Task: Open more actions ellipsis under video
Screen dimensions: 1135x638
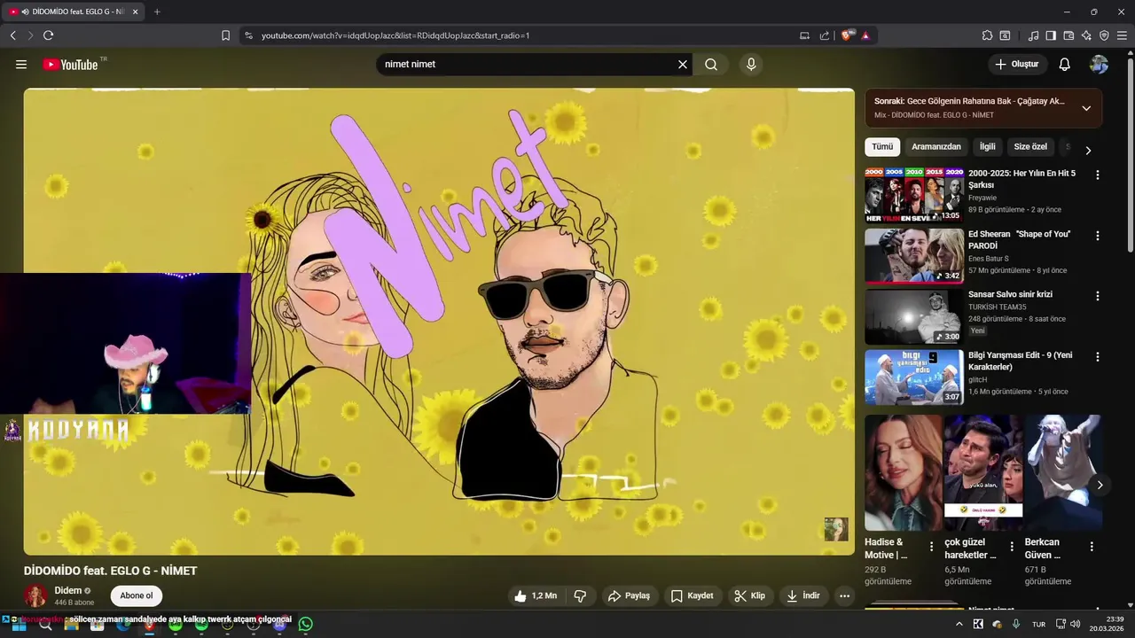Action: coord(844,596)
